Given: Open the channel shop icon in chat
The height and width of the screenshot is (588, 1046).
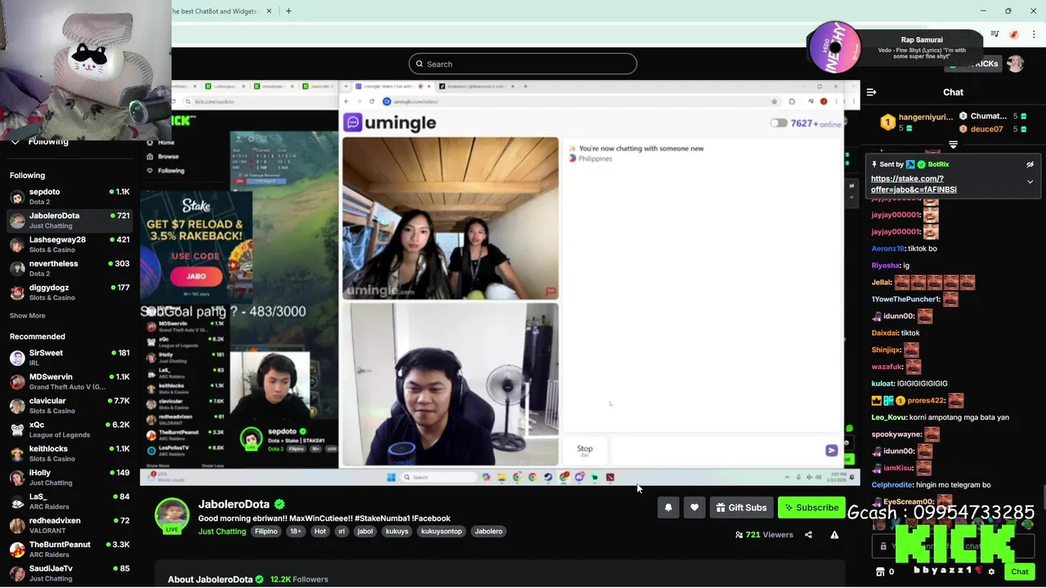Looking at the screenshot, I should tap(880, 572).
